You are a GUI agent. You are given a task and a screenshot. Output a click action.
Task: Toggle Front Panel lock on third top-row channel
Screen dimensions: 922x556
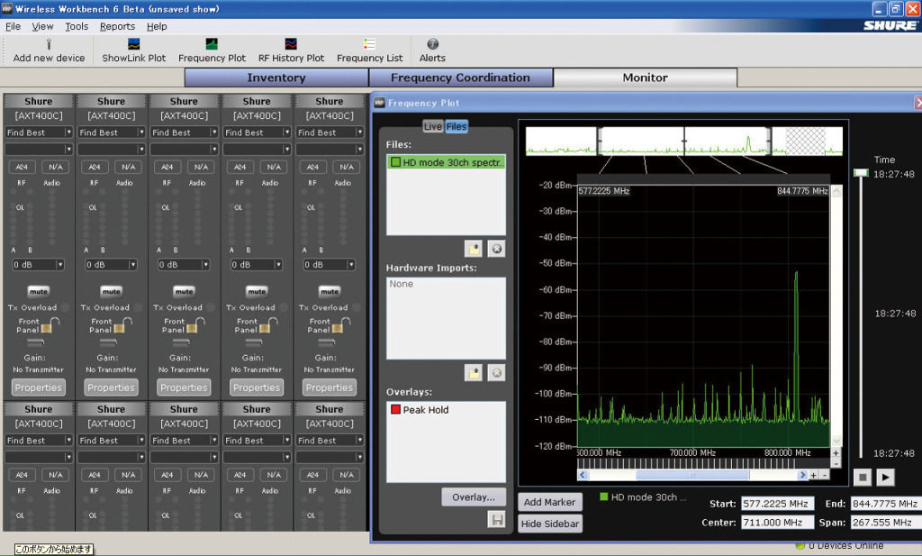tap(195, 325)
